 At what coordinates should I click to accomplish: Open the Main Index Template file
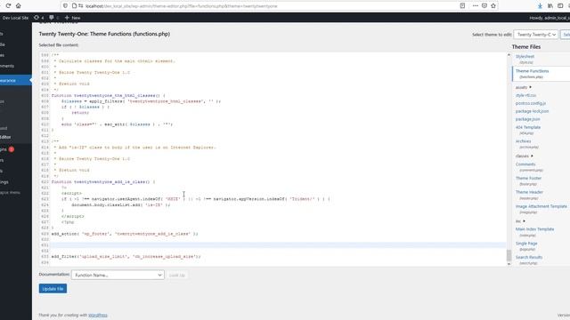tap(534, 229)
